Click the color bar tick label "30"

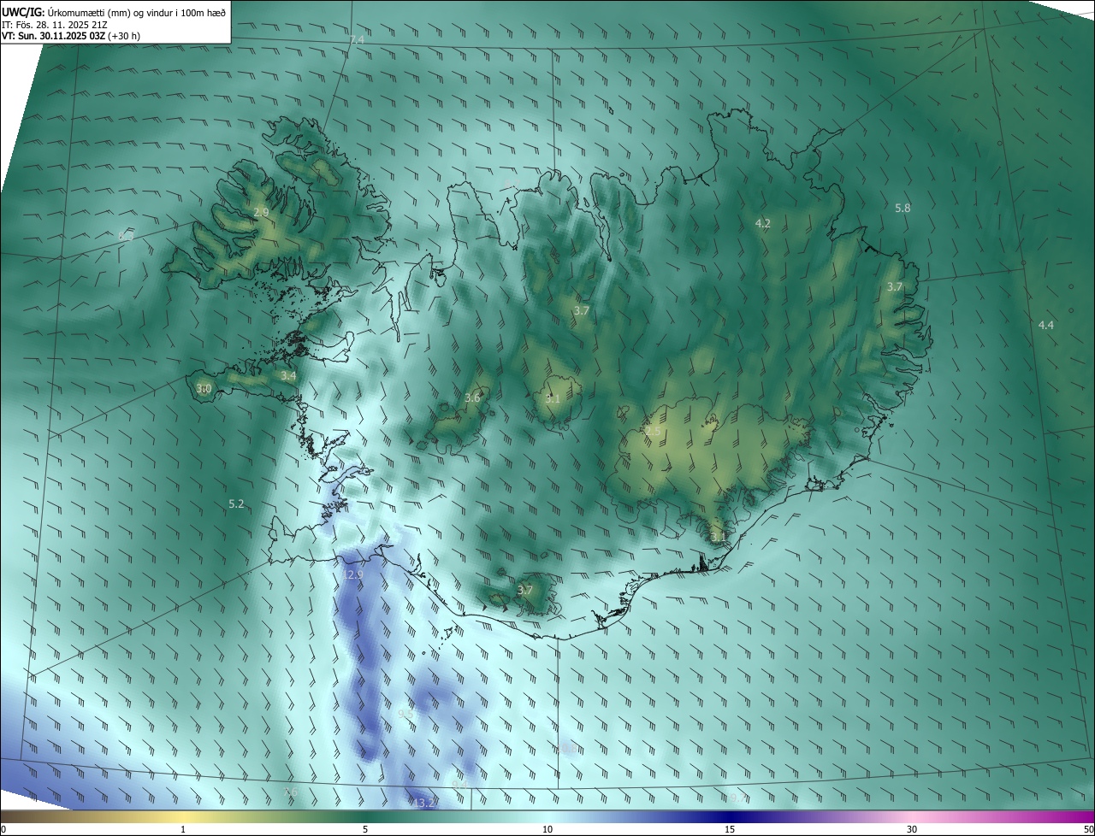912,829
